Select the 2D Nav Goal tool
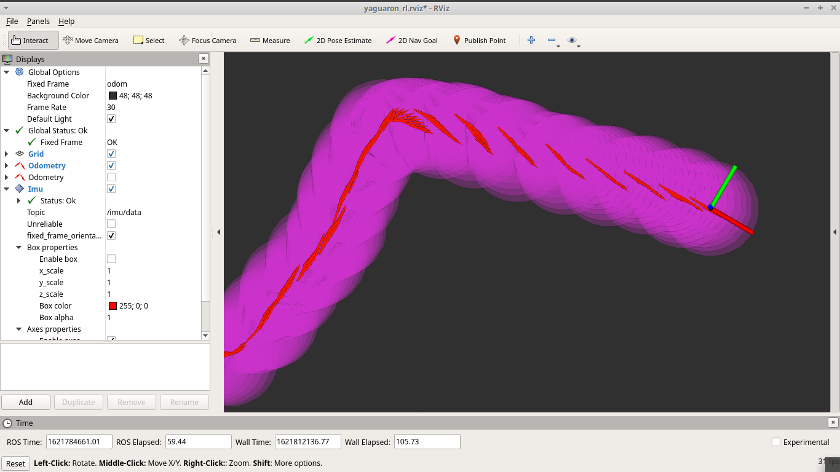840x472 pixels. coord(411,41)
